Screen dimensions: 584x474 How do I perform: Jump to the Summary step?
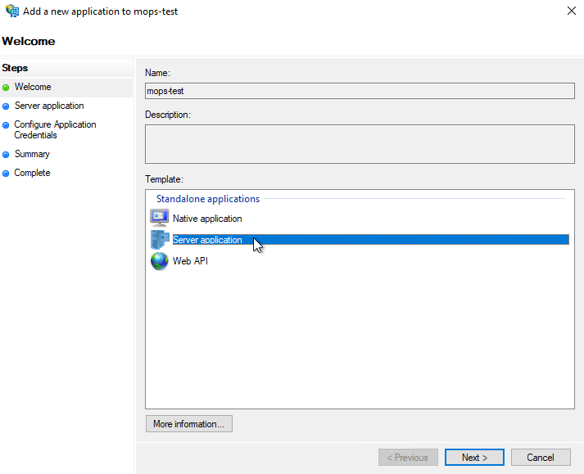(x=32, y=154)
